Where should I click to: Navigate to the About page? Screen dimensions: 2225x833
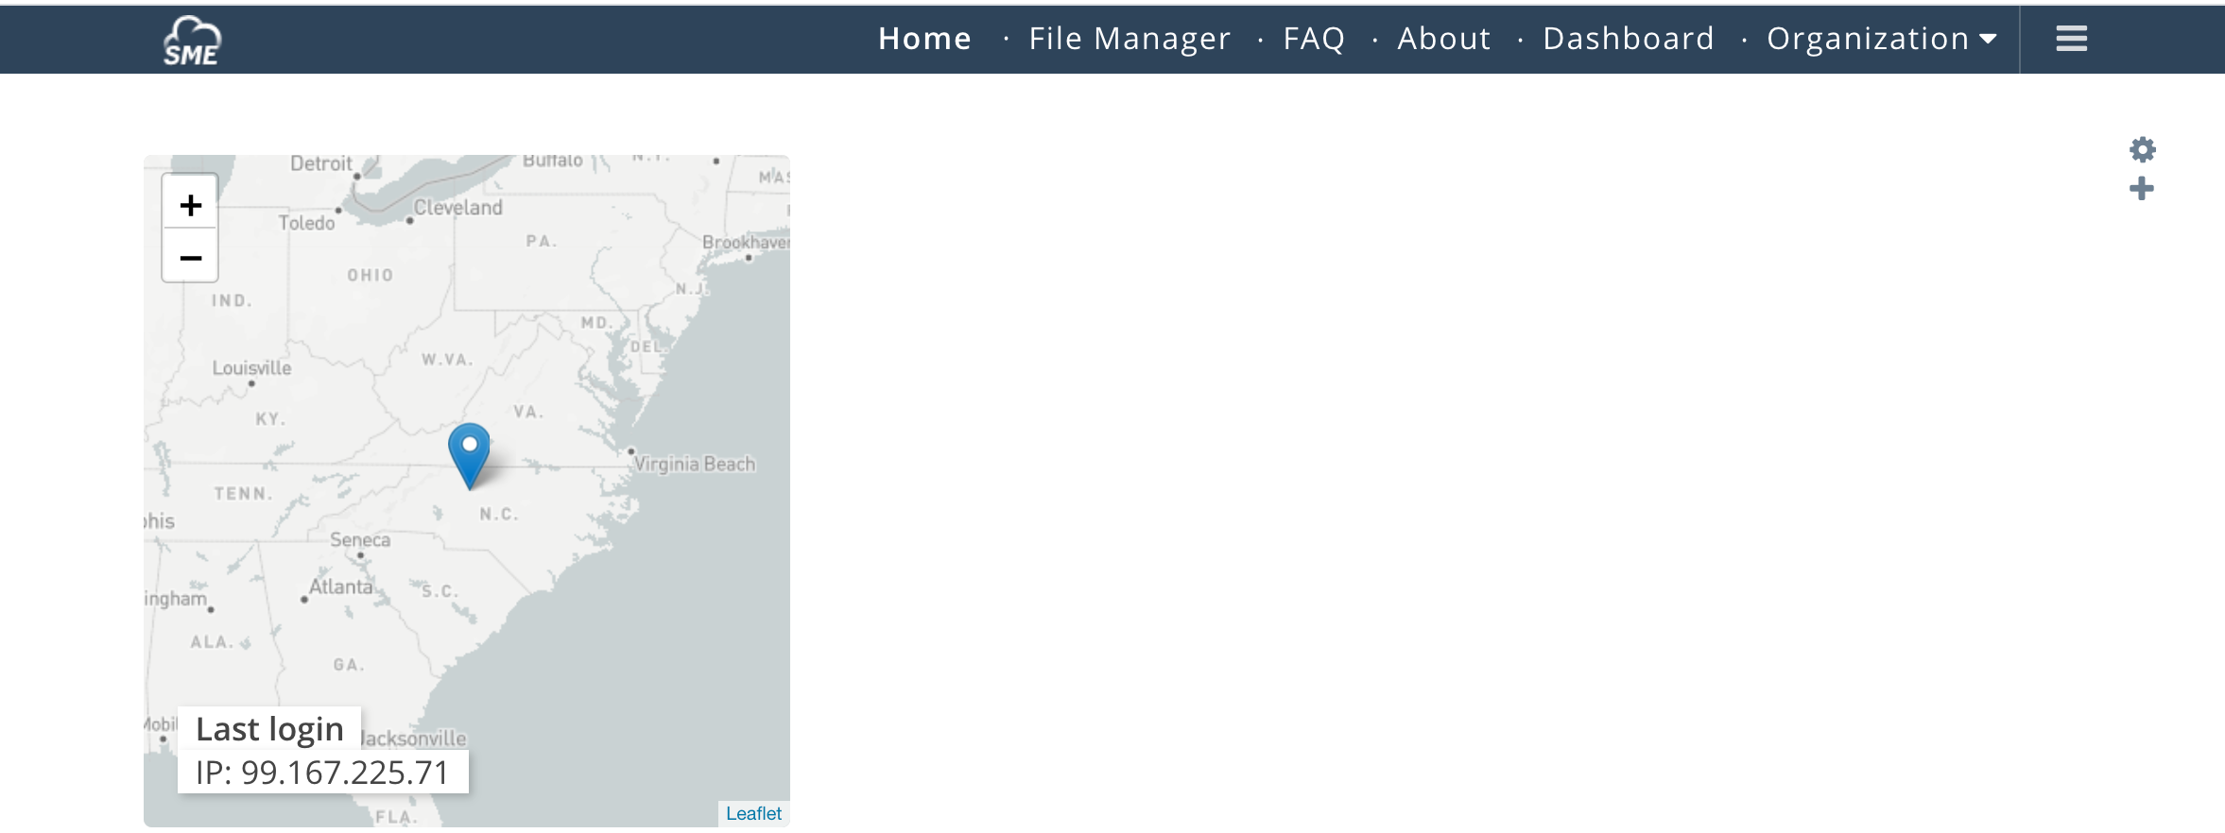pyautogui.click(x=1443, y=39)
